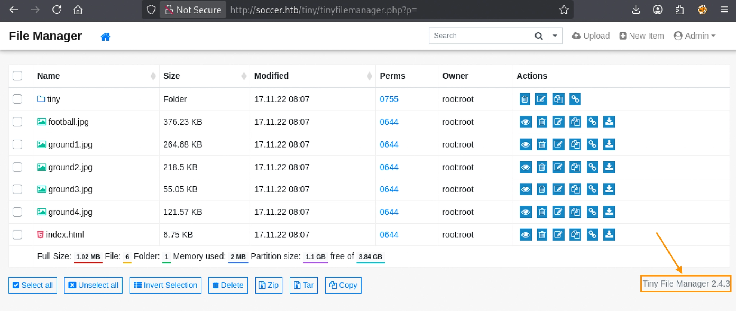The width and height of the screenshot is (736, 311).
Task: Preview ground3.jpg with the eye icon
Action: coord(525,189)
